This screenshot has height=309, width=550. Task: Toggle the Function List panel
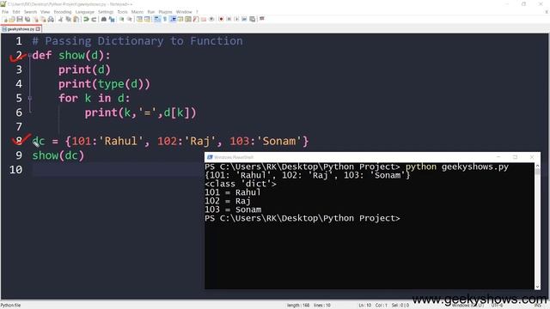pyautogui.click(x=196, y=19)
